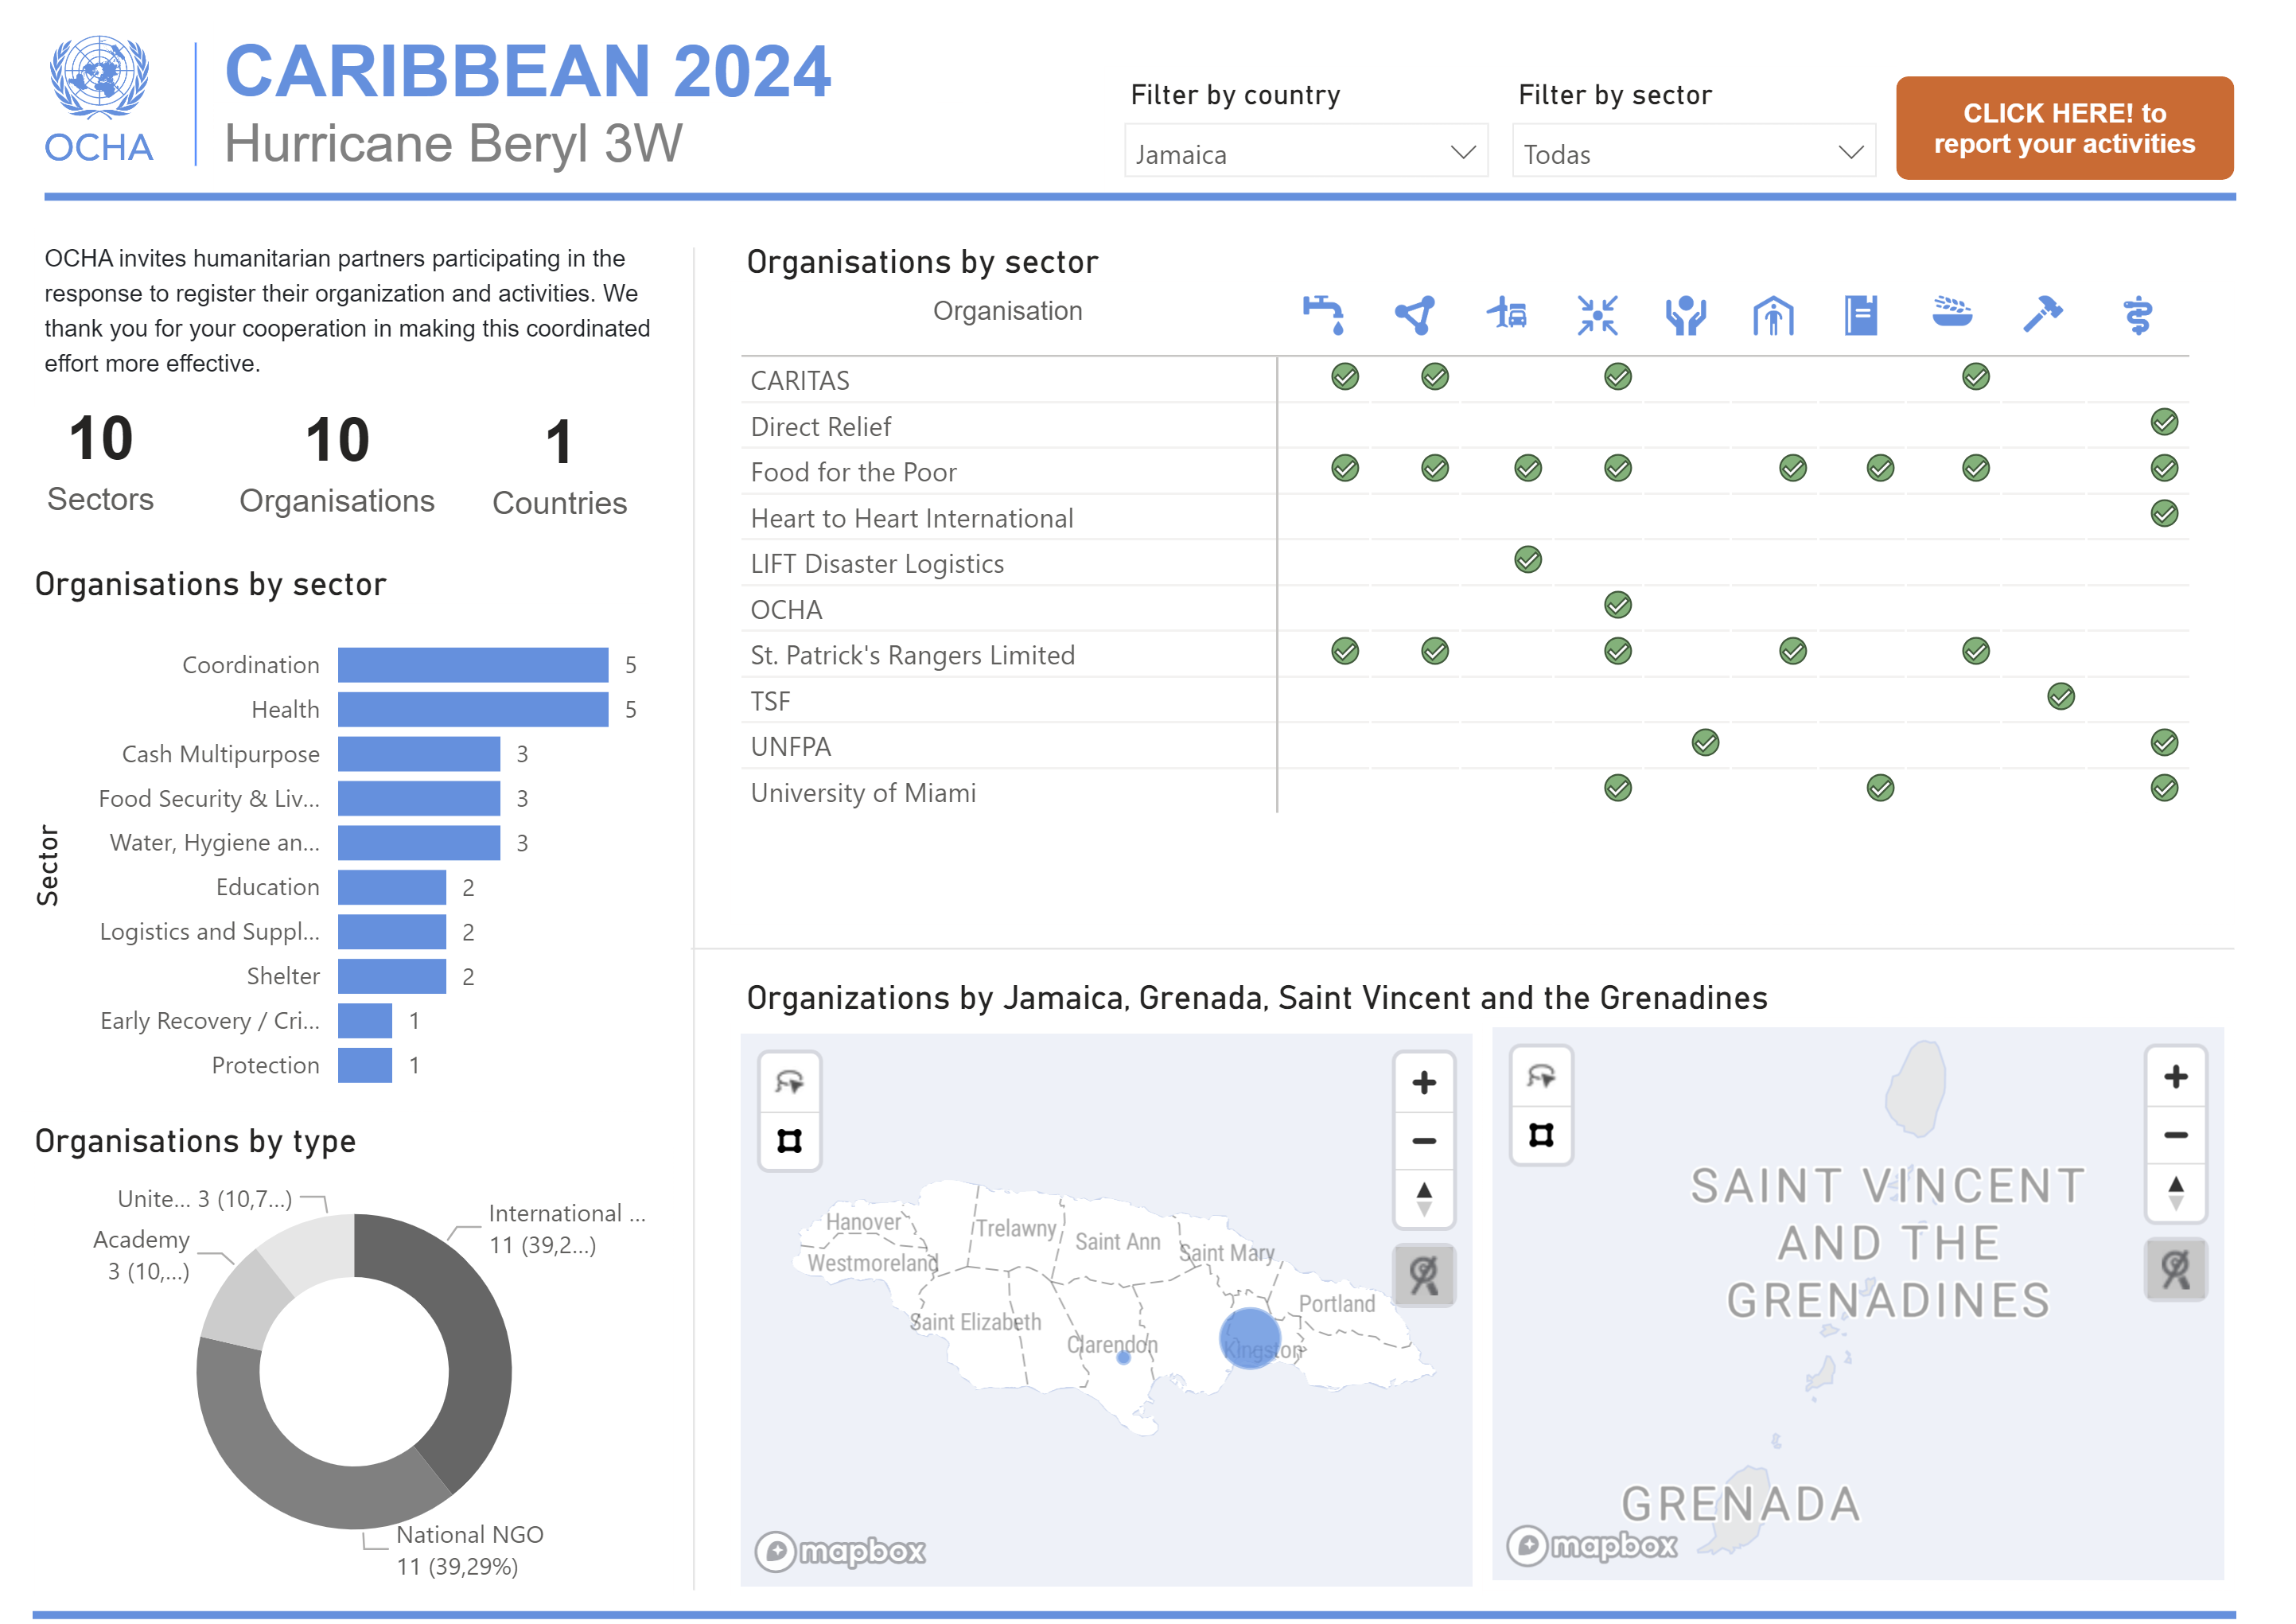
Task: Zoom out on the Jamaica map
Action: pyautogui.click(x=1424, y=1140)
